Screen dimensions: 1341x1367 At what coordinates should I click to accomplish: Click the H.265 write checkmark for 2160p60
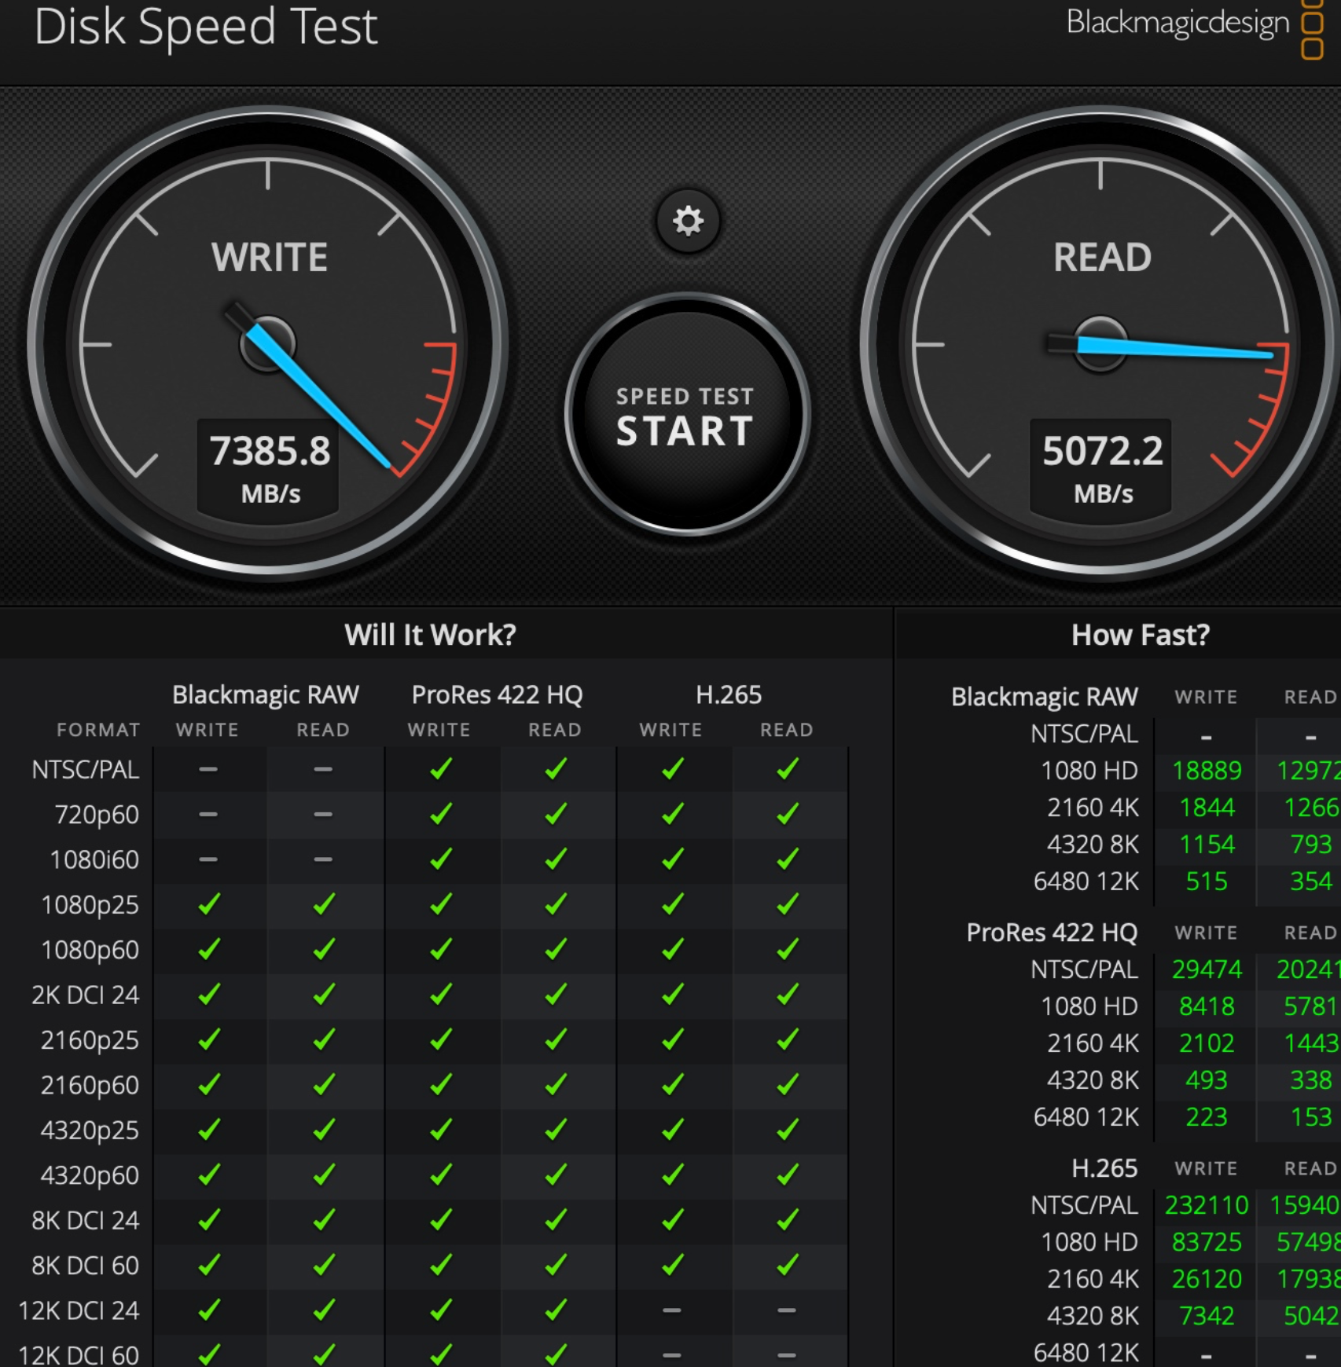(672, 1085)
